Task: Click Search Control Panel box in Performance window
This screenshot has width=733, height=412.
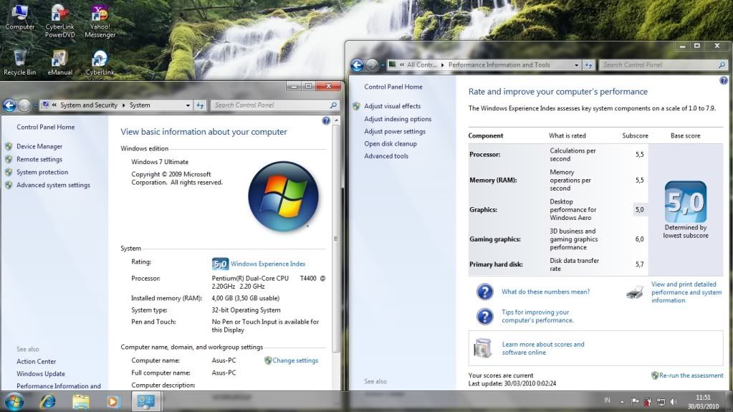Action: click(663, 65)
